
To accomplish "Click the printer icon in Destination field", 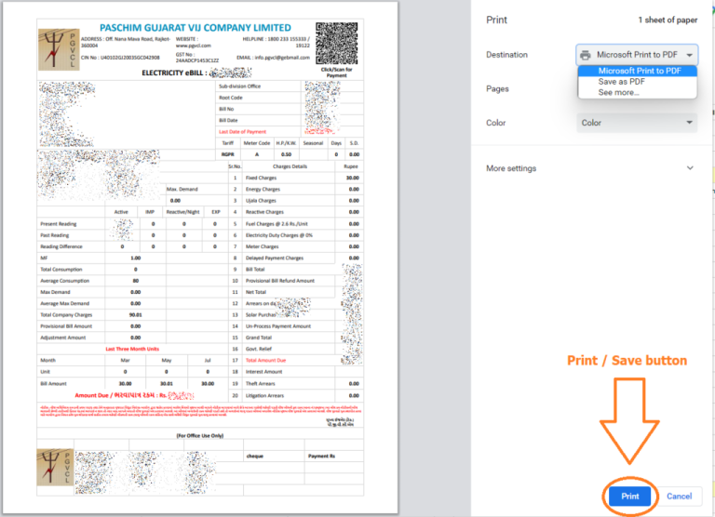I will pyautogui.click(x=586, y=55).
